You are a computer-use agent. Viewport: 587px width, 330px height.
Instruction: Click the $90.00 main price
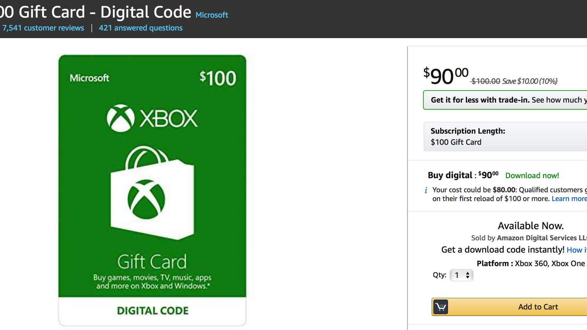point(446,76)
